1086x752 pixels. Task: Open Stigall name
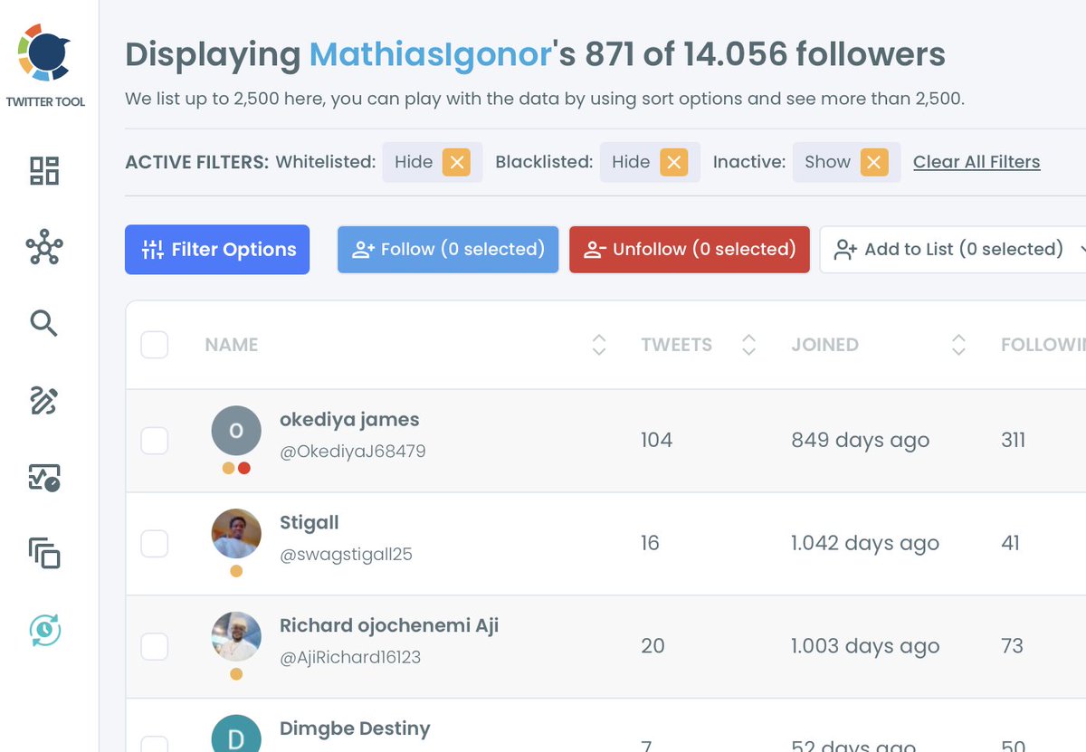tap(310, 523)
